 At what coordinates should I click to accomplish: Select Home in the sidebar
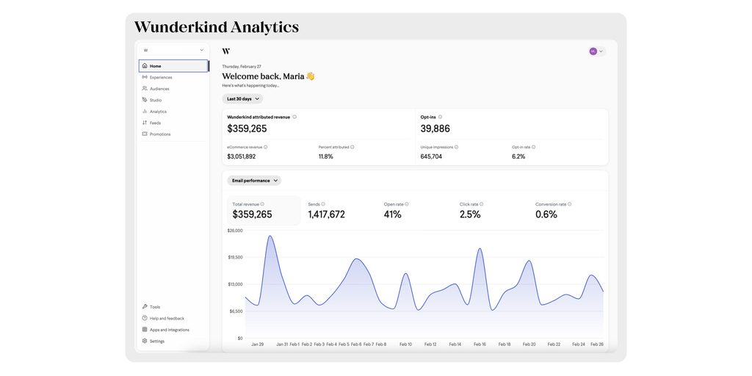tap(173, 66)
